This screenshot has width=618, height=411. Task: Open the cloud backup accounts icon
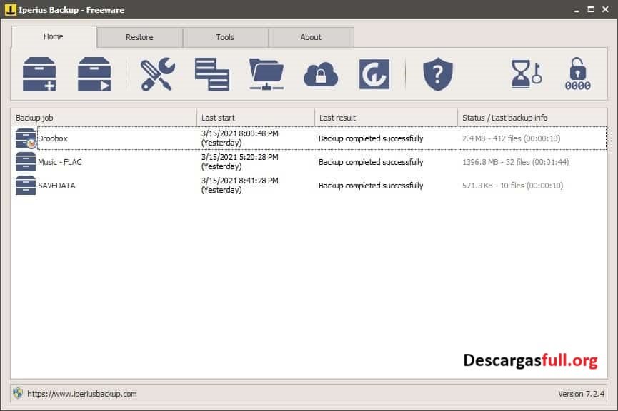tap(320, 73)
